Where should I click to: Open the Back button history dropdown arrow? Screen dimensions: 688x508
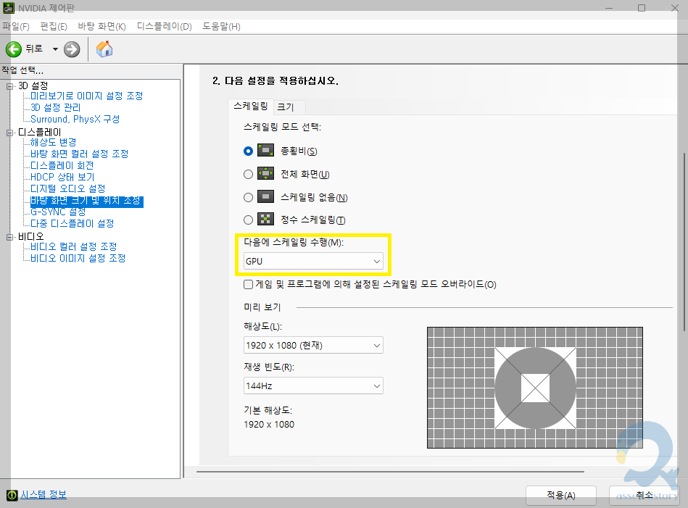(55, 49)
